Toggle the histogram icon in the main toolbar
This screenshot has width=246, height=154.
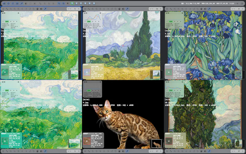pos(4,3)
